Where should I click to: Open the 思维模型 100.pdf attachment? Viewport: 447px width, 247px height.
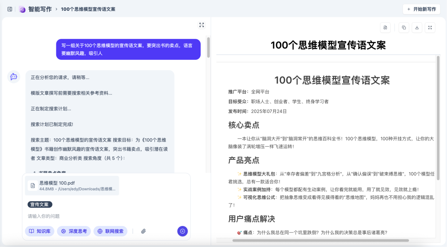coord(72,185)
